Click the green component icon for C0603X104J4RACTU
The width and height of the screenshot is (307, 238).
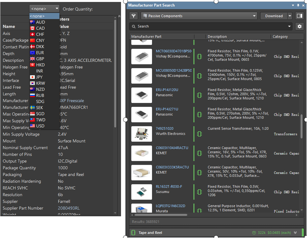pyautogui.click(x=199, y=153)
